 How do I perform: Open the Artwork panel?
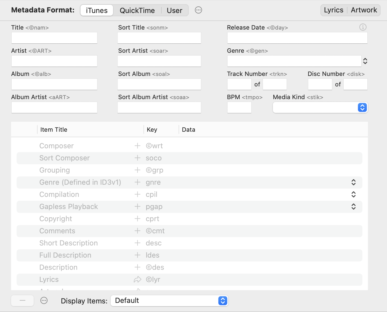(364, 10)
